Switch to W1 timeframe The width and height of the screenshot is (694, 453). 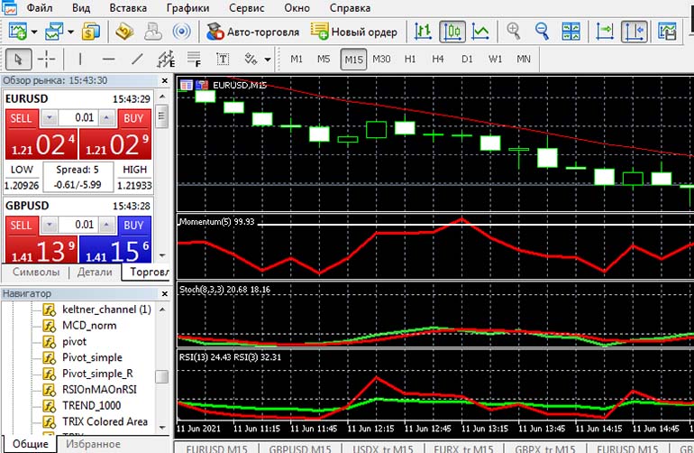[496, 59]
